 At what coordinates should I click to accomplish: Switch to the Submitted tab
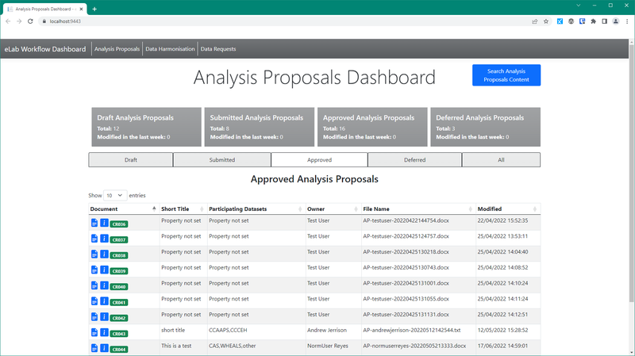[221, 159]
